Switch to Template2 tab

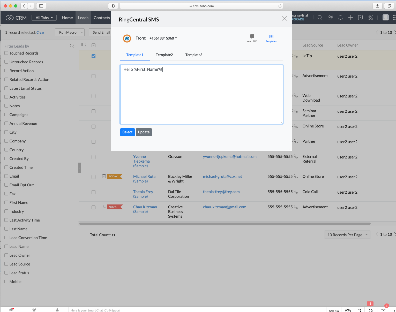pyautogui.click(x=164, y=55)
